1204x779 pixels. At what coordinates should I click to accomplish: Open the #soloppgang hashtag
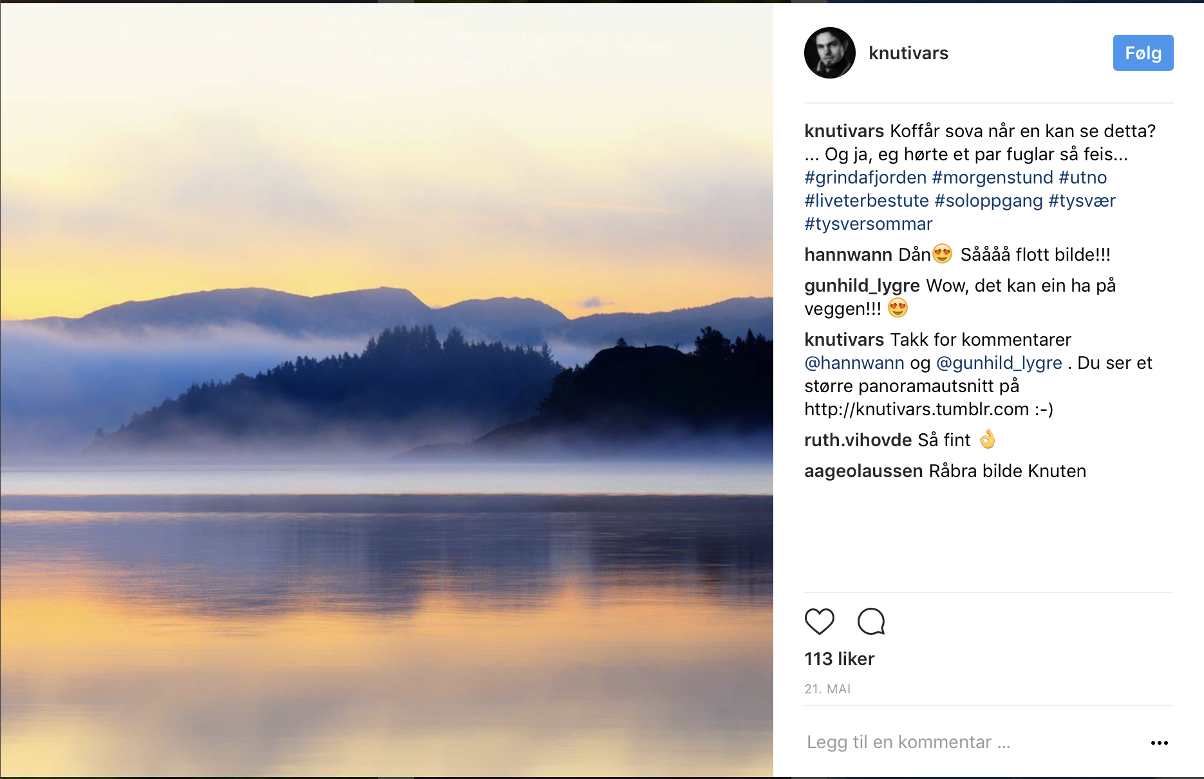click(988, 200)
